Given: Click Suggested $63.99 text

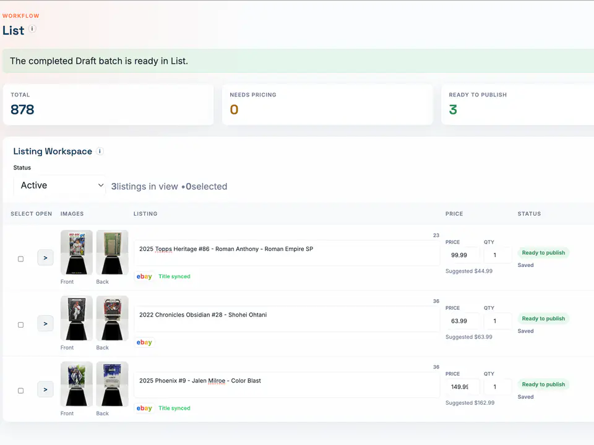Looking at the screenshot, I should pyautogui.click(x=469, y=337).
